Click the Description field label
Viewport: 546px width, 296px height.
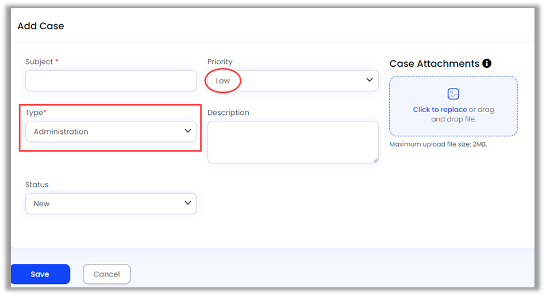228,113
